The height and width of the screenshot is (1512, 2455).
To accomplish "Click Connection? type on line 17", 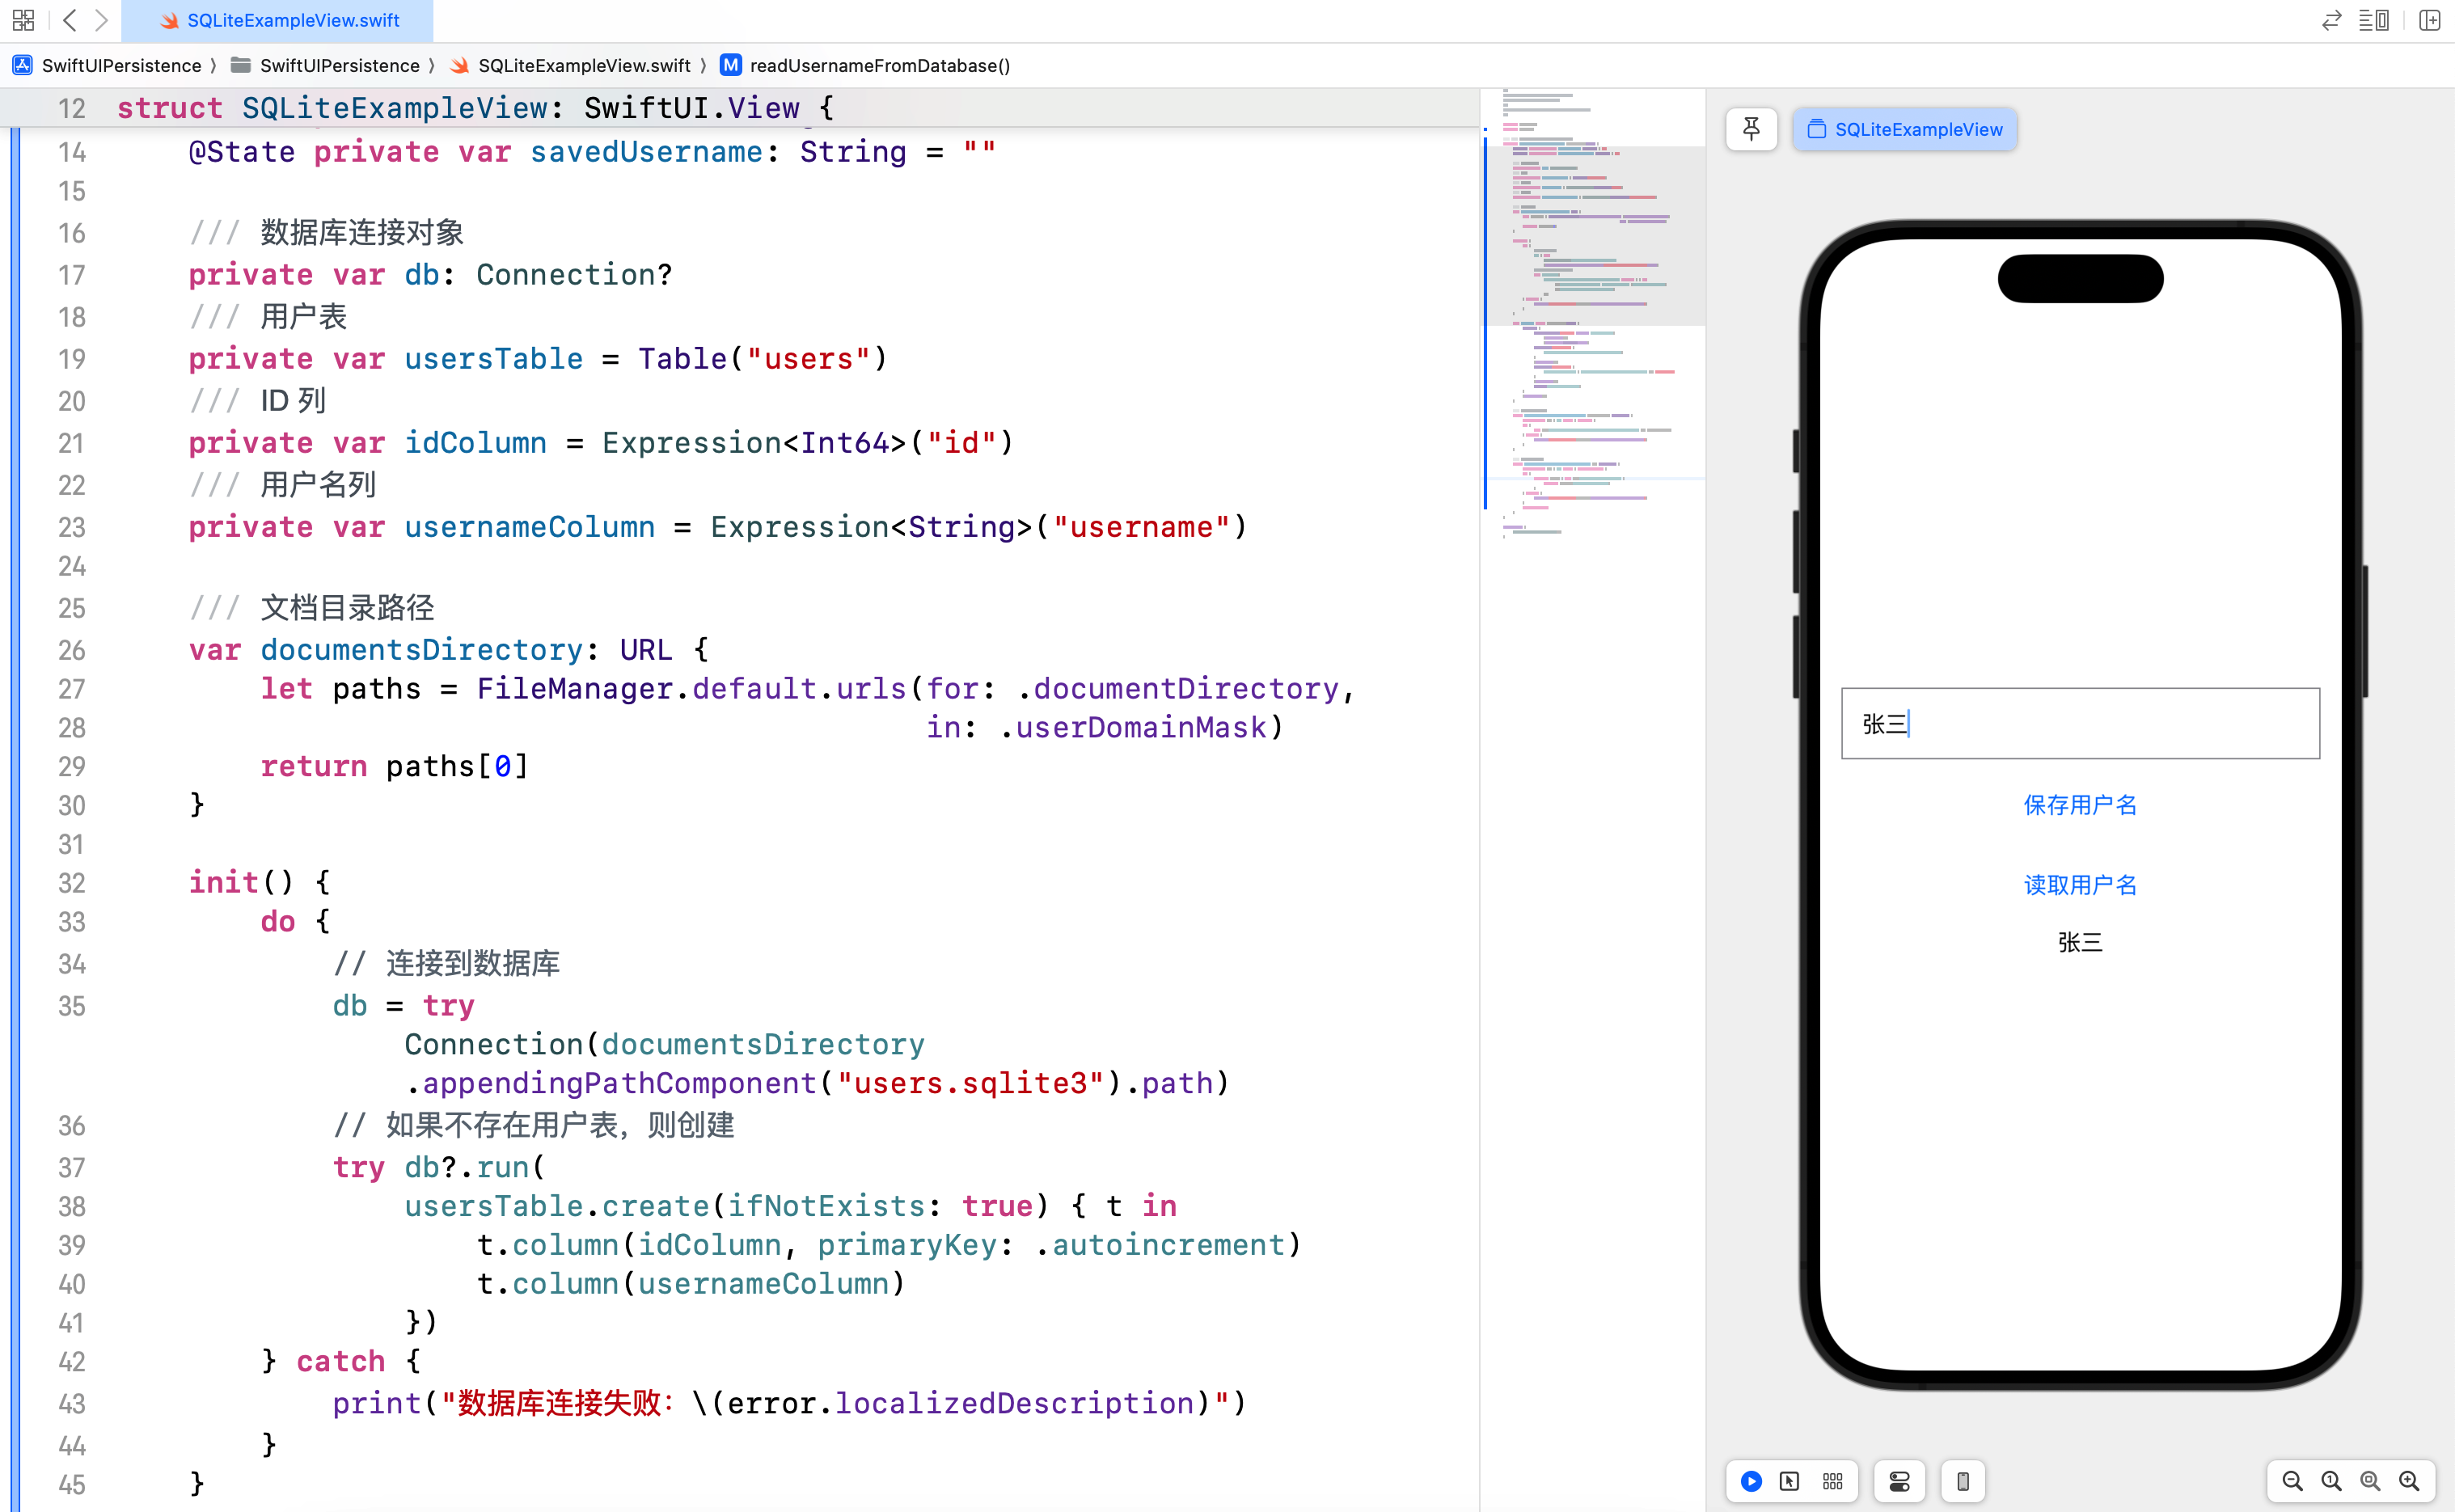I will click(574, 275).
